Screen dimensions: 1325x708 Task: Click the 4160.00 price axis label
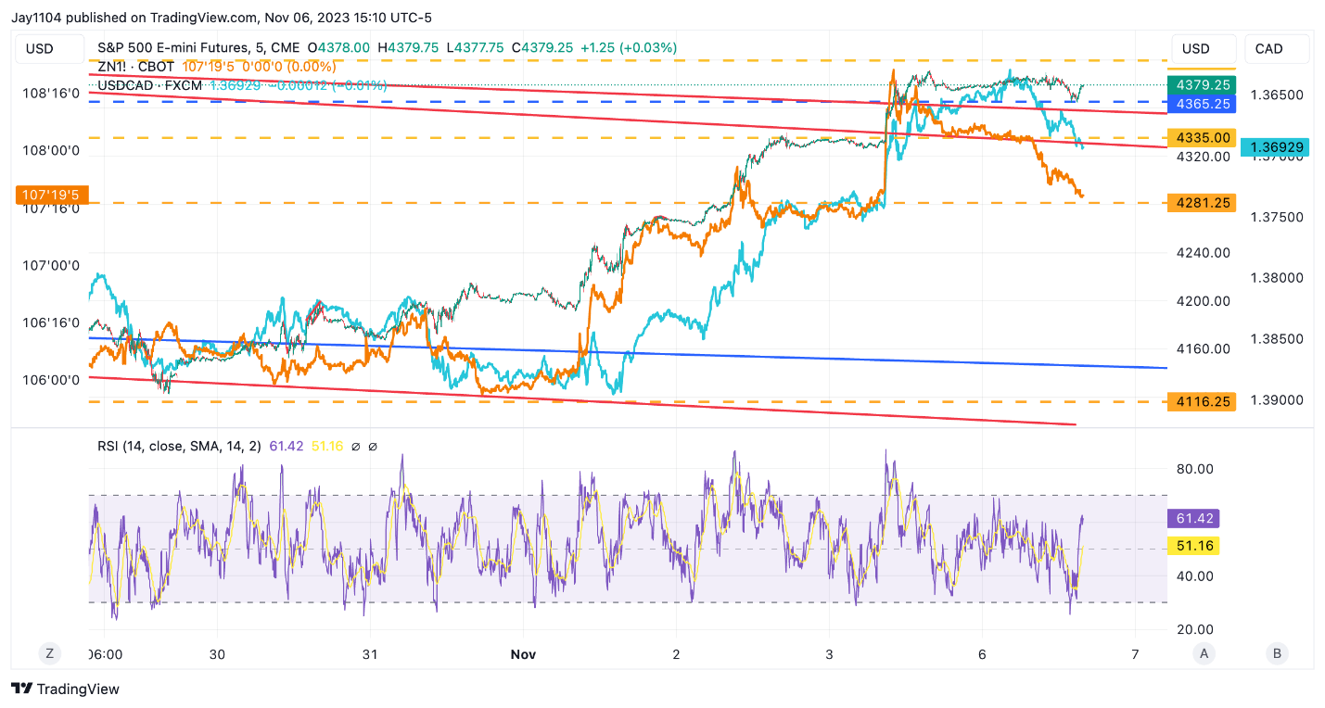1204,349
